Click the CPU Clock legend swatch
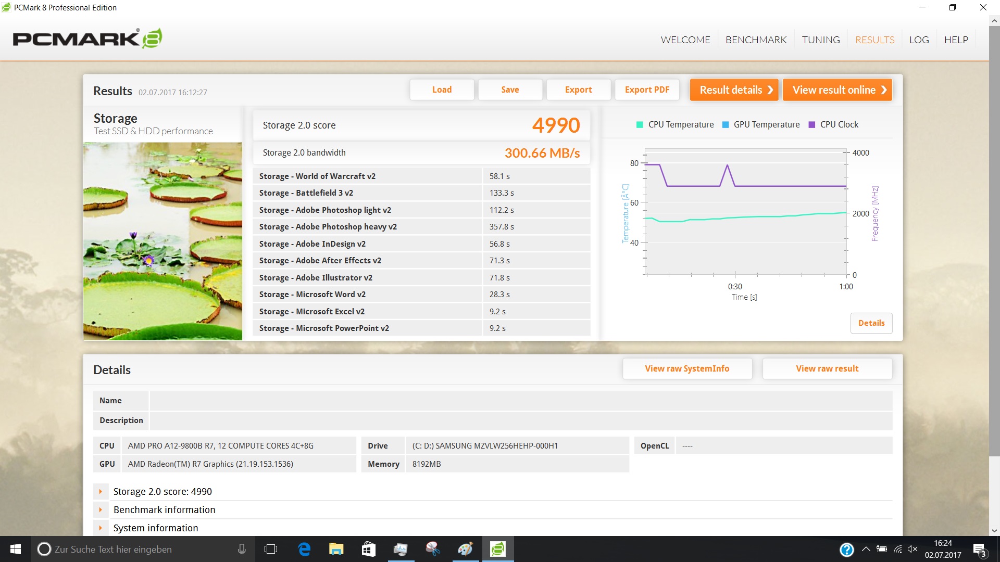This screenshot has height=562, width=1000. [811, 124]
